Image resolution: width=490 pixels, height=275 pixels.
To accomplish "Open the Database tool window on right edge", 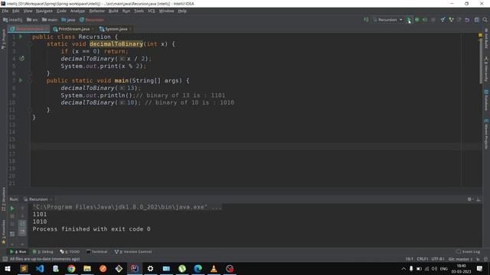I will pos(486,100).
